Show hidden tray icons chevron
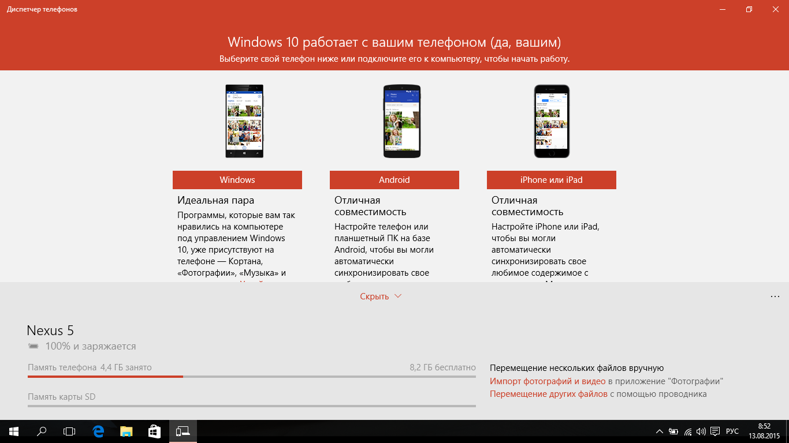The image size is (789, 443). tap(660, 431)
